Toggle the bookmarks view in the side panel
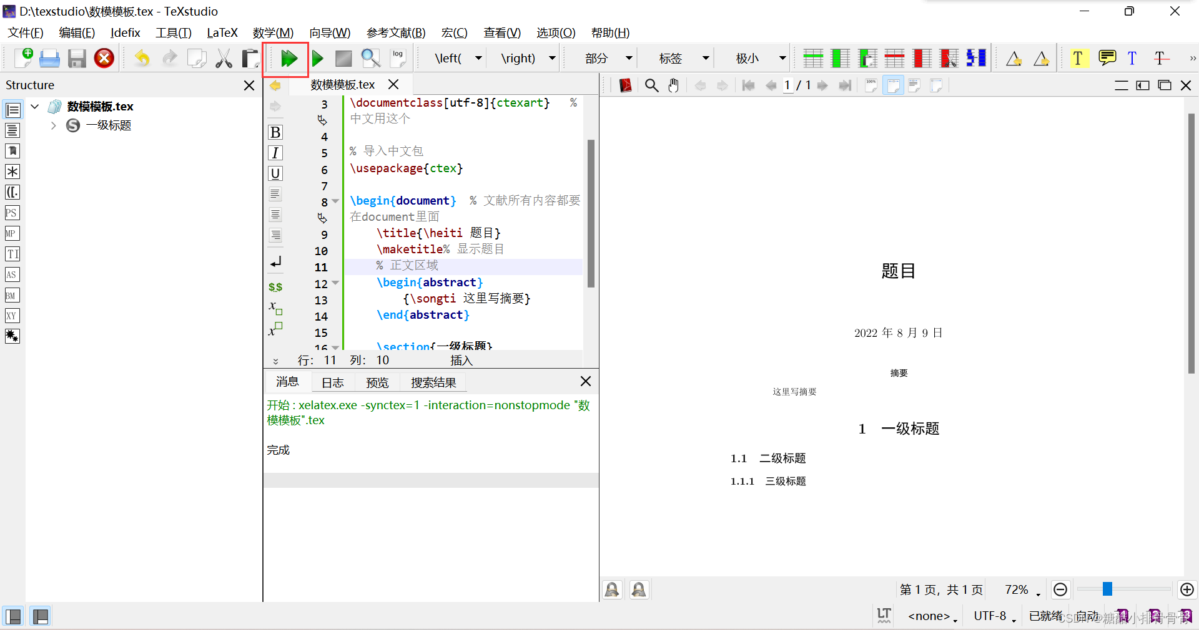1199x630 pixels. click(x=12, y=151)
